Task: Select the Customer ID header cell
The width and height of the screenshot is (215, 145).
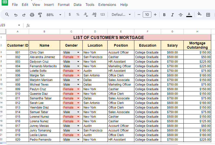Action: [18, 45]
